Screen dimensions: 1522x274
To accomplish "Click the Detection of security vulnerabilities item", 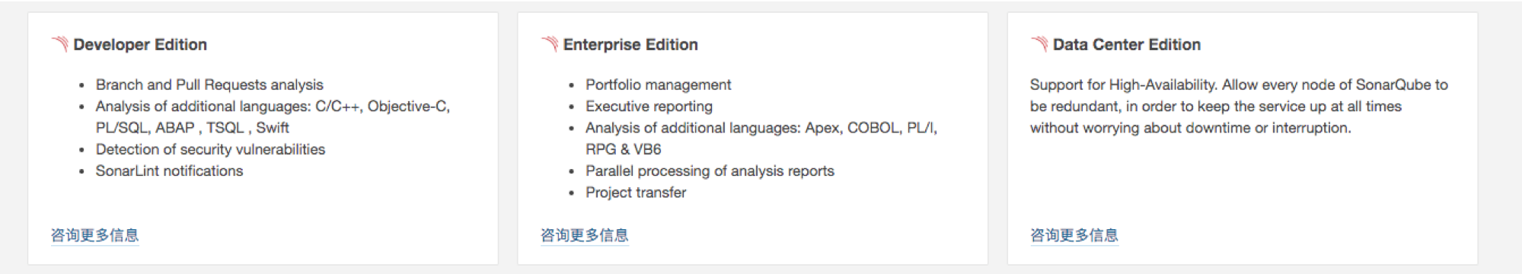I will point(210,149).
